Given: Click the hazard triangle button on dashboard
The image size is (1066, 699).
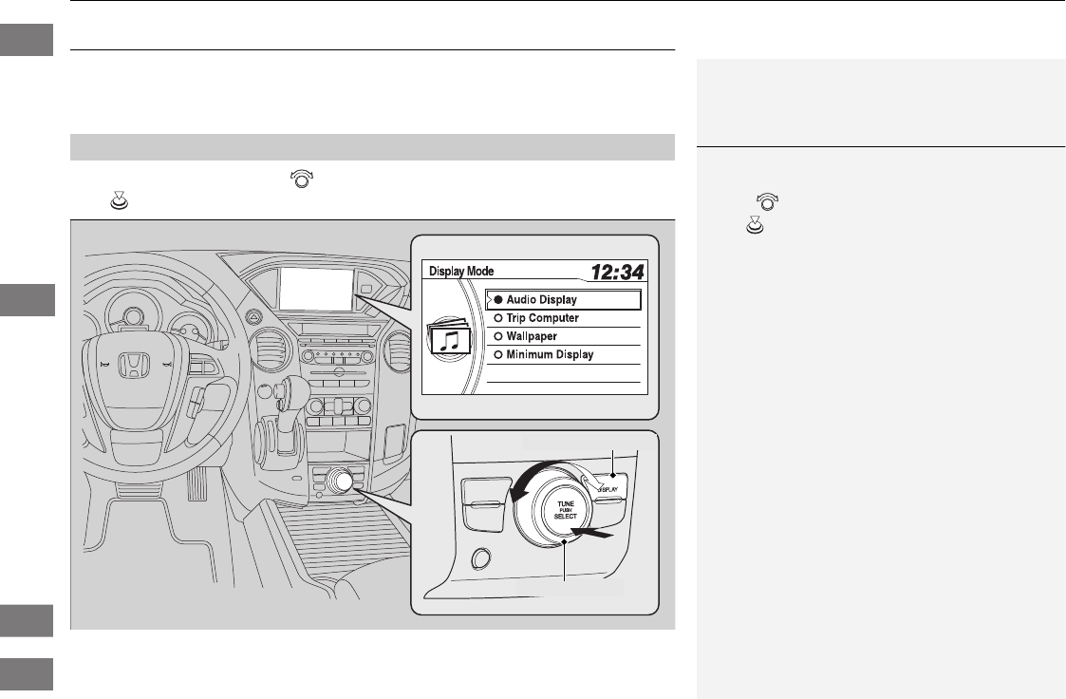Looking at the screenshot, I should (252, 317).
